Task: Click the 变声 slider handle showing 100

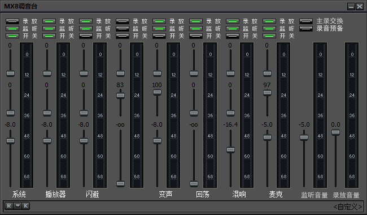Action: click(x=157, y=92)
